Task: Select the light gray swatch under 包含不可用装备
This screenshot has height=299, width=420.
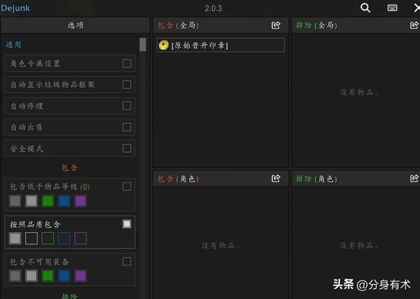Action: pos(31,275)
